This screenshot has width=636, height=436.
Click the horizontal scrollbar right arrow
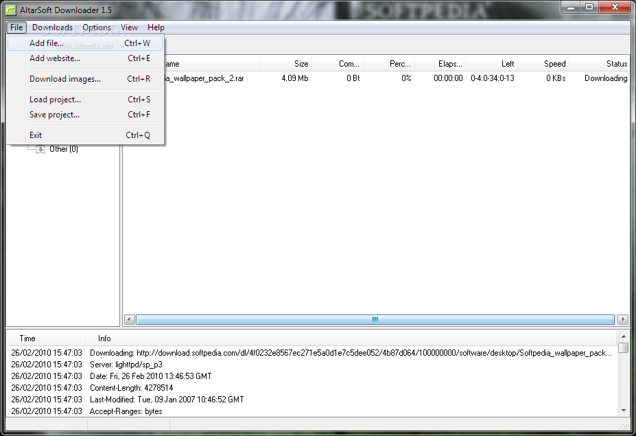[623, 319]
